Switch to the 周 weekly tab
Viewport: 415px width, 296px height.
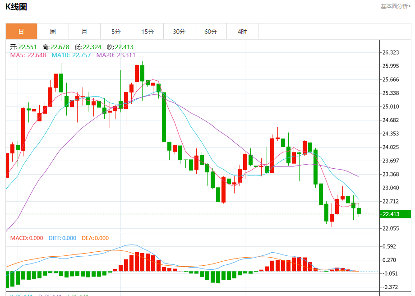pyautogui.click(x=53, y=32)
